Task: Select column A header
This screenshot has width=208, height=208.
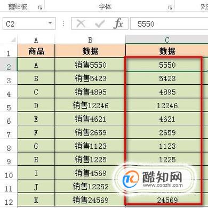Action: pyautogui.click(x=36, y=39)
